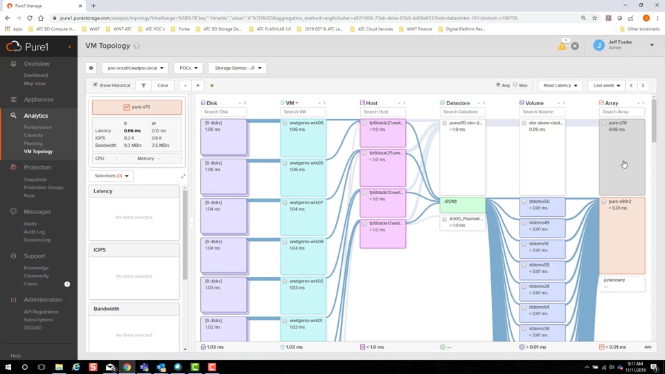Open Overview in the sidebar
This screenshot has height=374, width=665.
point(37,64)
